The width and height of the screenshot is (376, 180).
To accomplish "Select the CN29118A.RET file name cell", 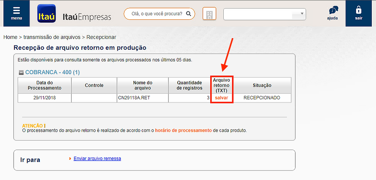I will click(143, 98).
